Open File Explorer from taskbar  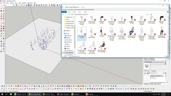click(x=11, y=94)
